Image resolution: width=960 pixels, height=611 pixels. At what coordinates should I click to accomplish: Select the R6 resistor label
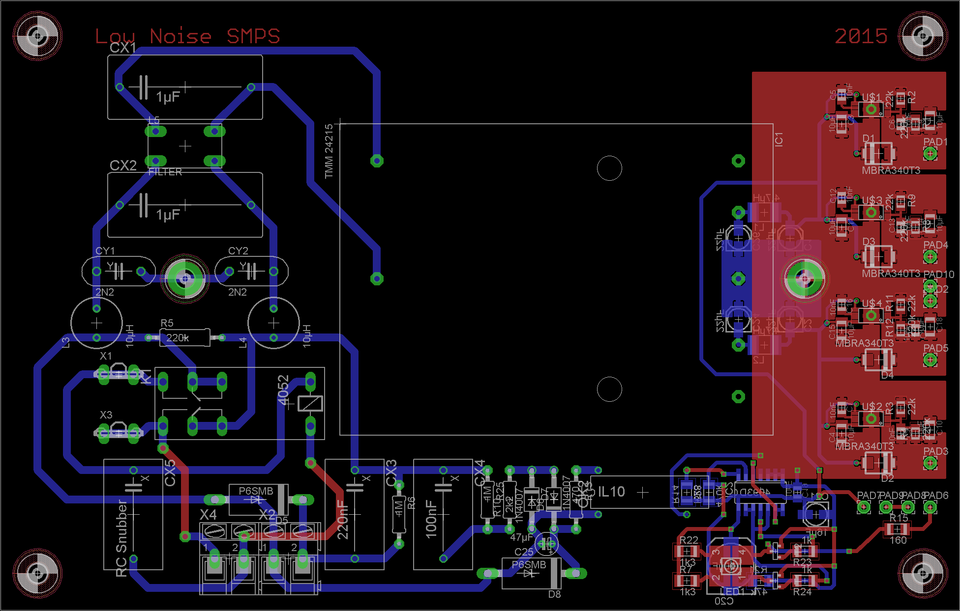coord(412,503)
